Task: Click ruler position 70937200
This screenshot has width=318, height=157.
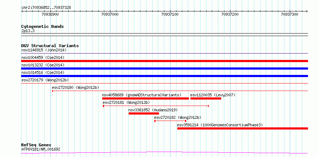Action: click(x=230, y=14)
